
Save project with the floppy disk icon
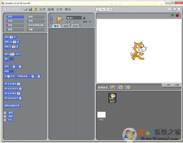[x=30, y=9]
